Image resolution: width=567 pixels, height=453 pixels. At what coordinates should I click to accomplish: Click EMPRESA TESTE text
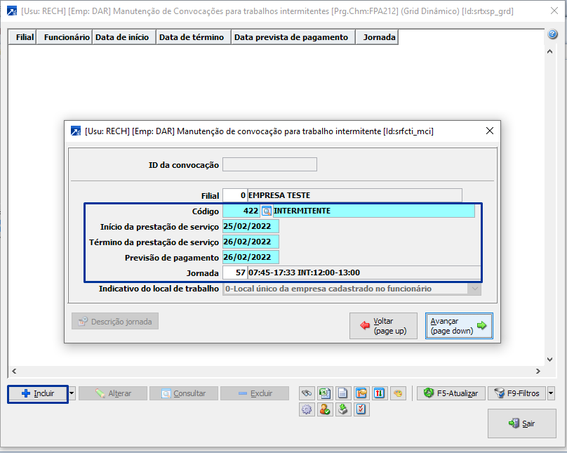click(279, 195)
